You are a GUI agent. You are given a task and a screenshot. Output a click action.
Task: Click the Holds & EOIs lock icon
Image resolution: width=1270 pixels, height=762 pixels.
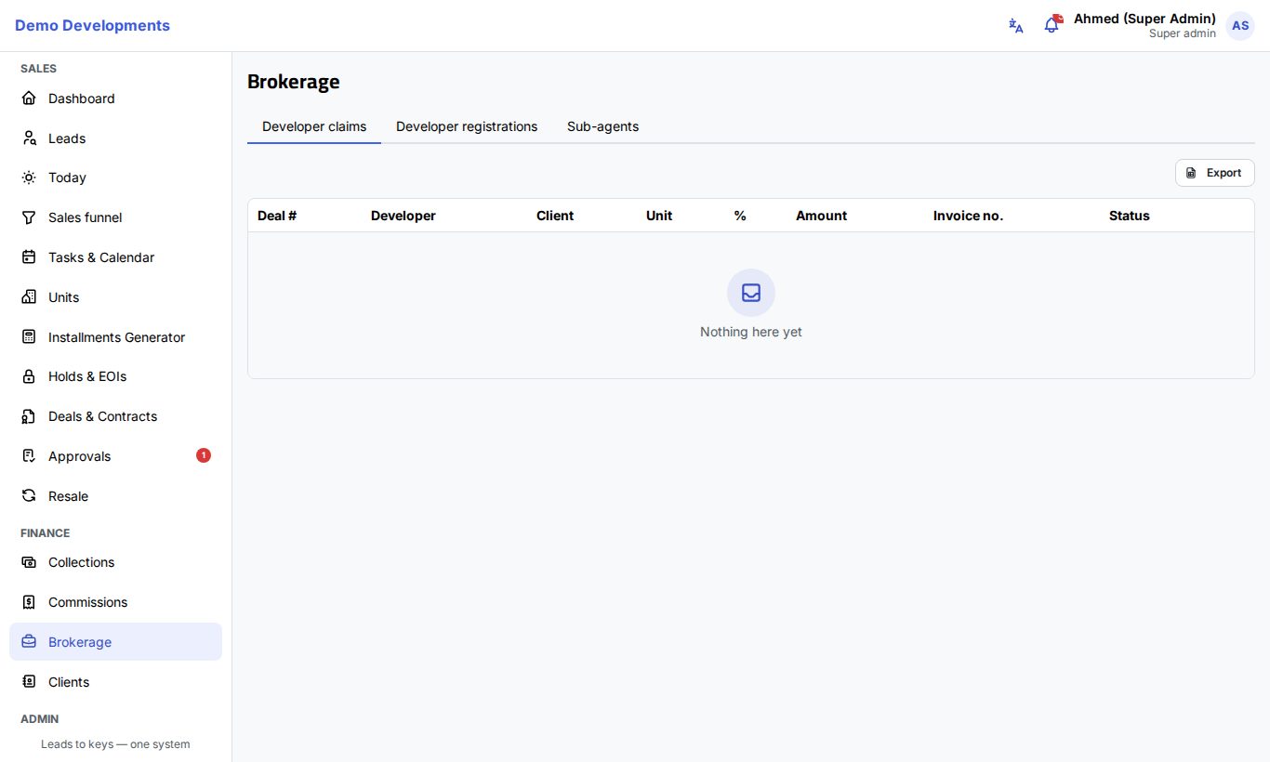coord(29,376)
